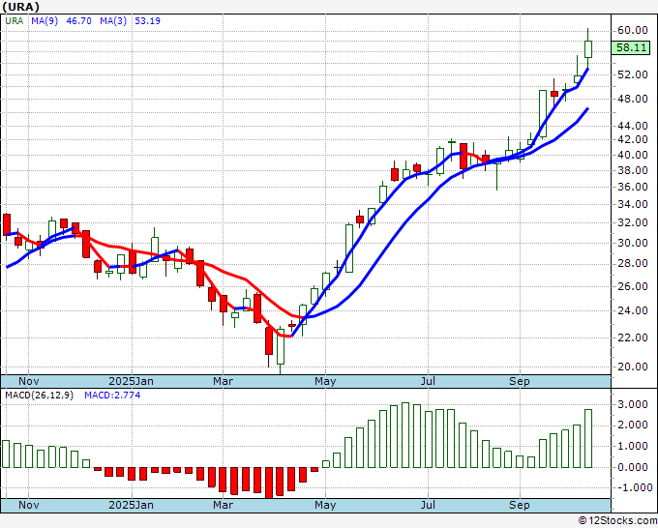Select the May marker on price time axis
The width and height of the screenshot is (658, 528).
pos(324,380)
